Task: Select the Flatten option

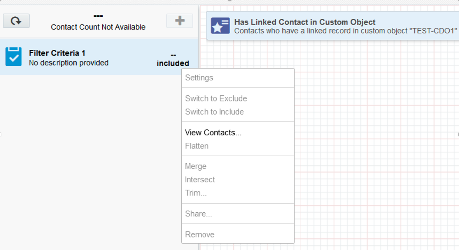Action: [196, 146]
